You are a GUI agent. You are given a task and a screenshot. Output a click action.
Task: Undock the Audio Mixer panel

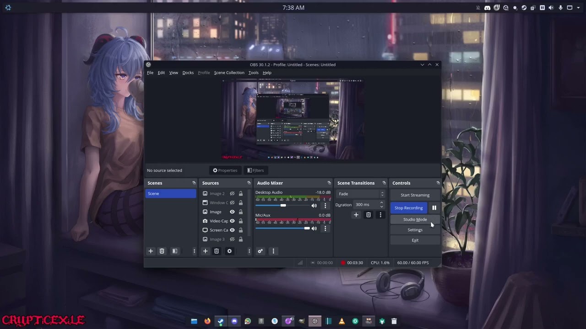329,183
